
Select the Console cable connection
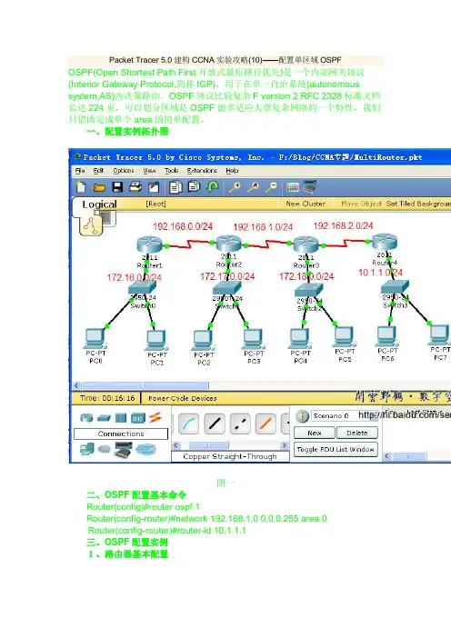coord(188,424)
